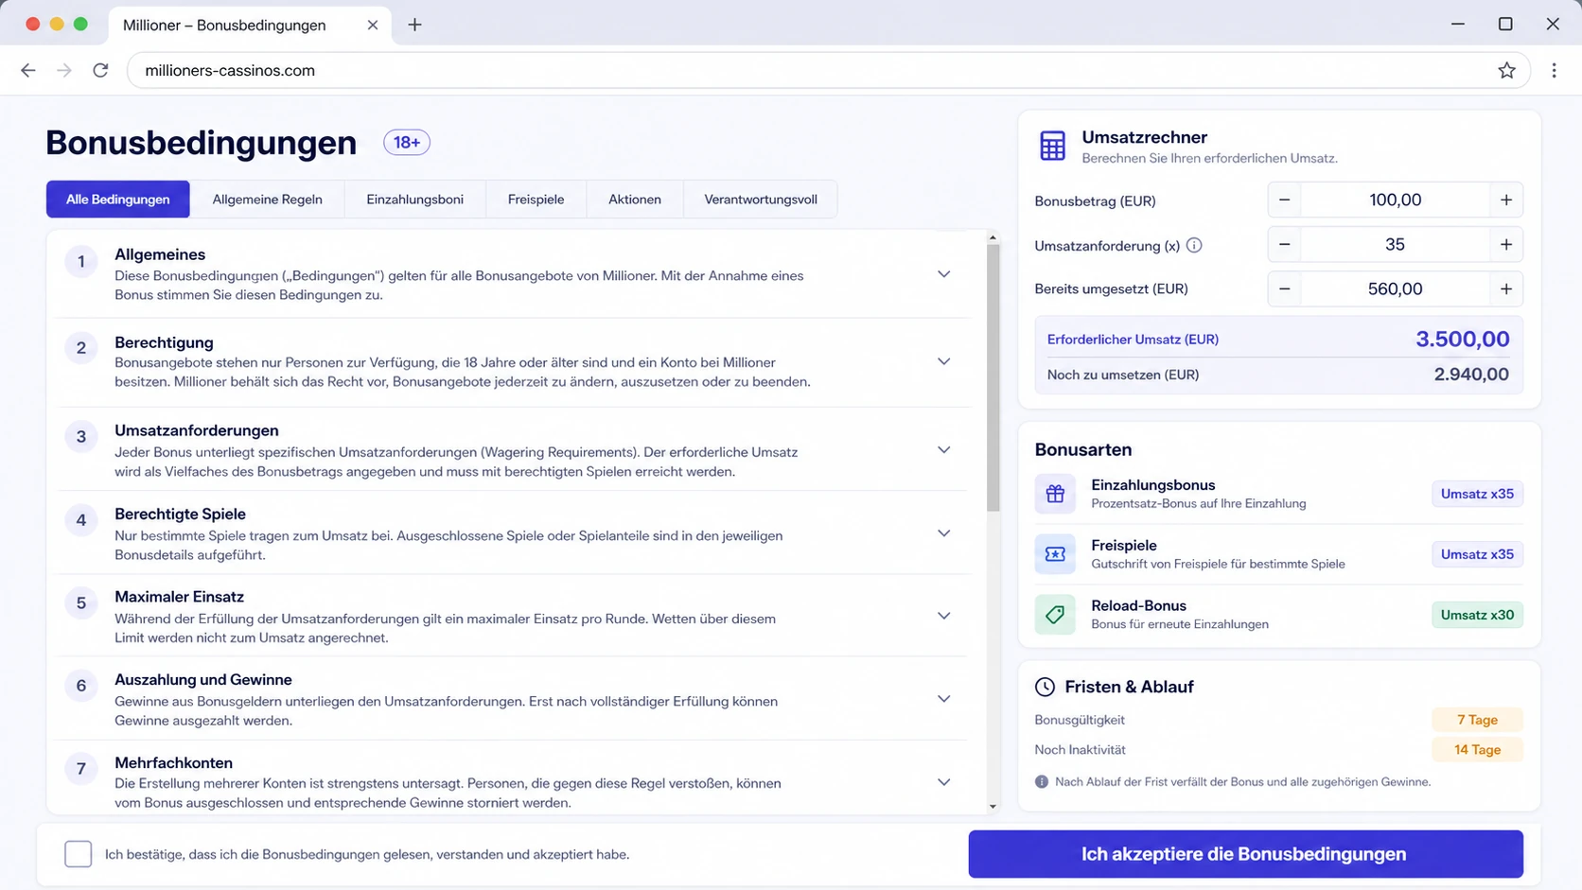Click the number 7 badge of Mehrfachkonten
Screen dimensions: 1582x890
[x=81, y=769]
